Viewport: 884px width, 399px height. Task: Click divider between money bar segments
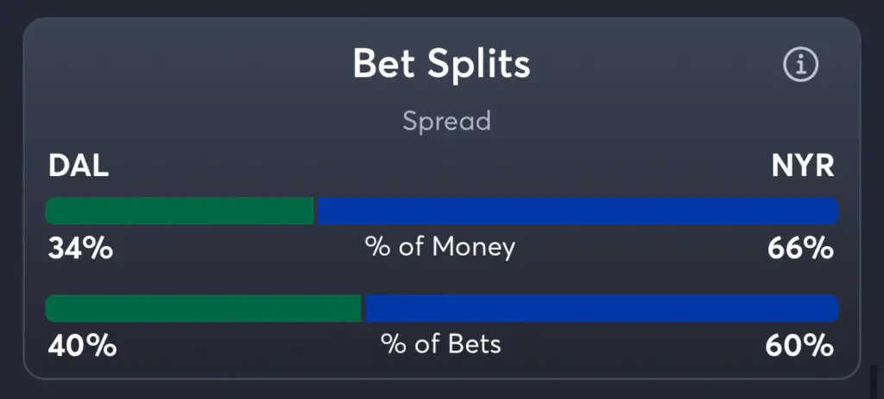point(316,211)
